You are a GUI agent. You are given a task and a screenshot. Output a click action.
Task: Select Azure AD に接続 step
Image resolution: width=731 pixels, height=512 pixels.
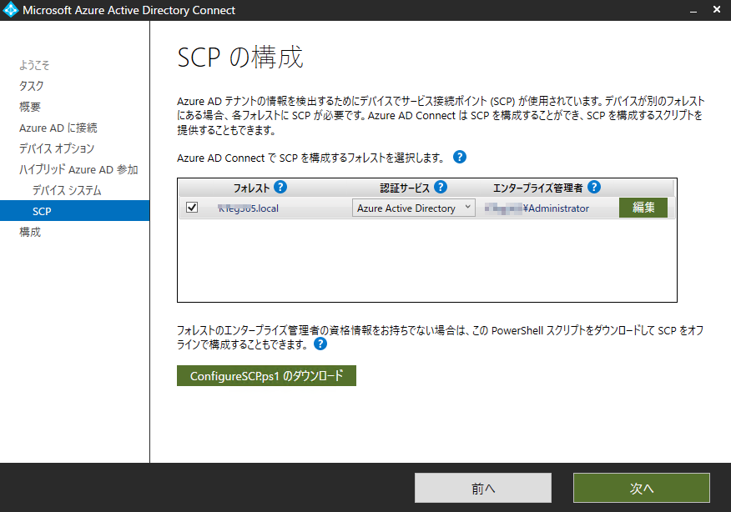click(58, 128)
